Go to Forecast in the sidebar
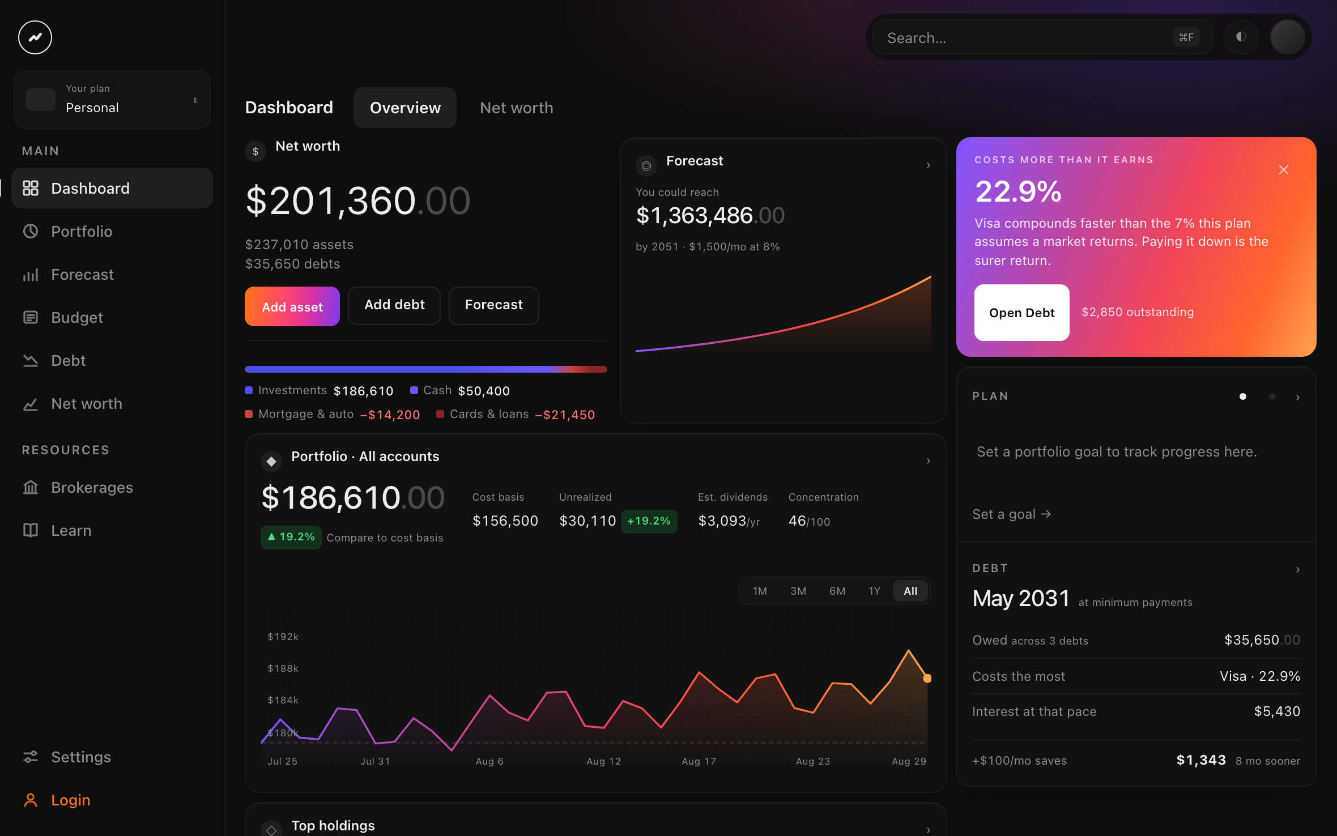The width and height of the screenshot is (1337, 836). click(x=112, y=274)
